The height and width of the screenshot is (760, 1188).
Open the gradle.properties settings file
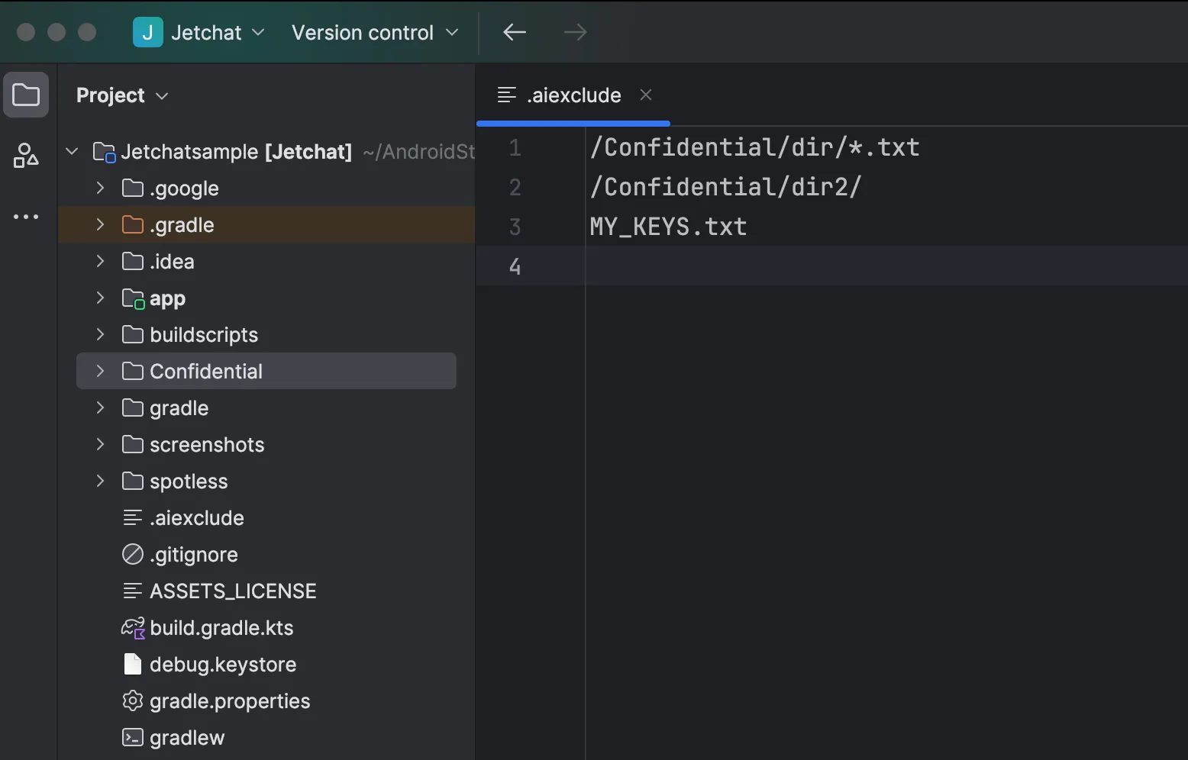(x=229, y=701)
